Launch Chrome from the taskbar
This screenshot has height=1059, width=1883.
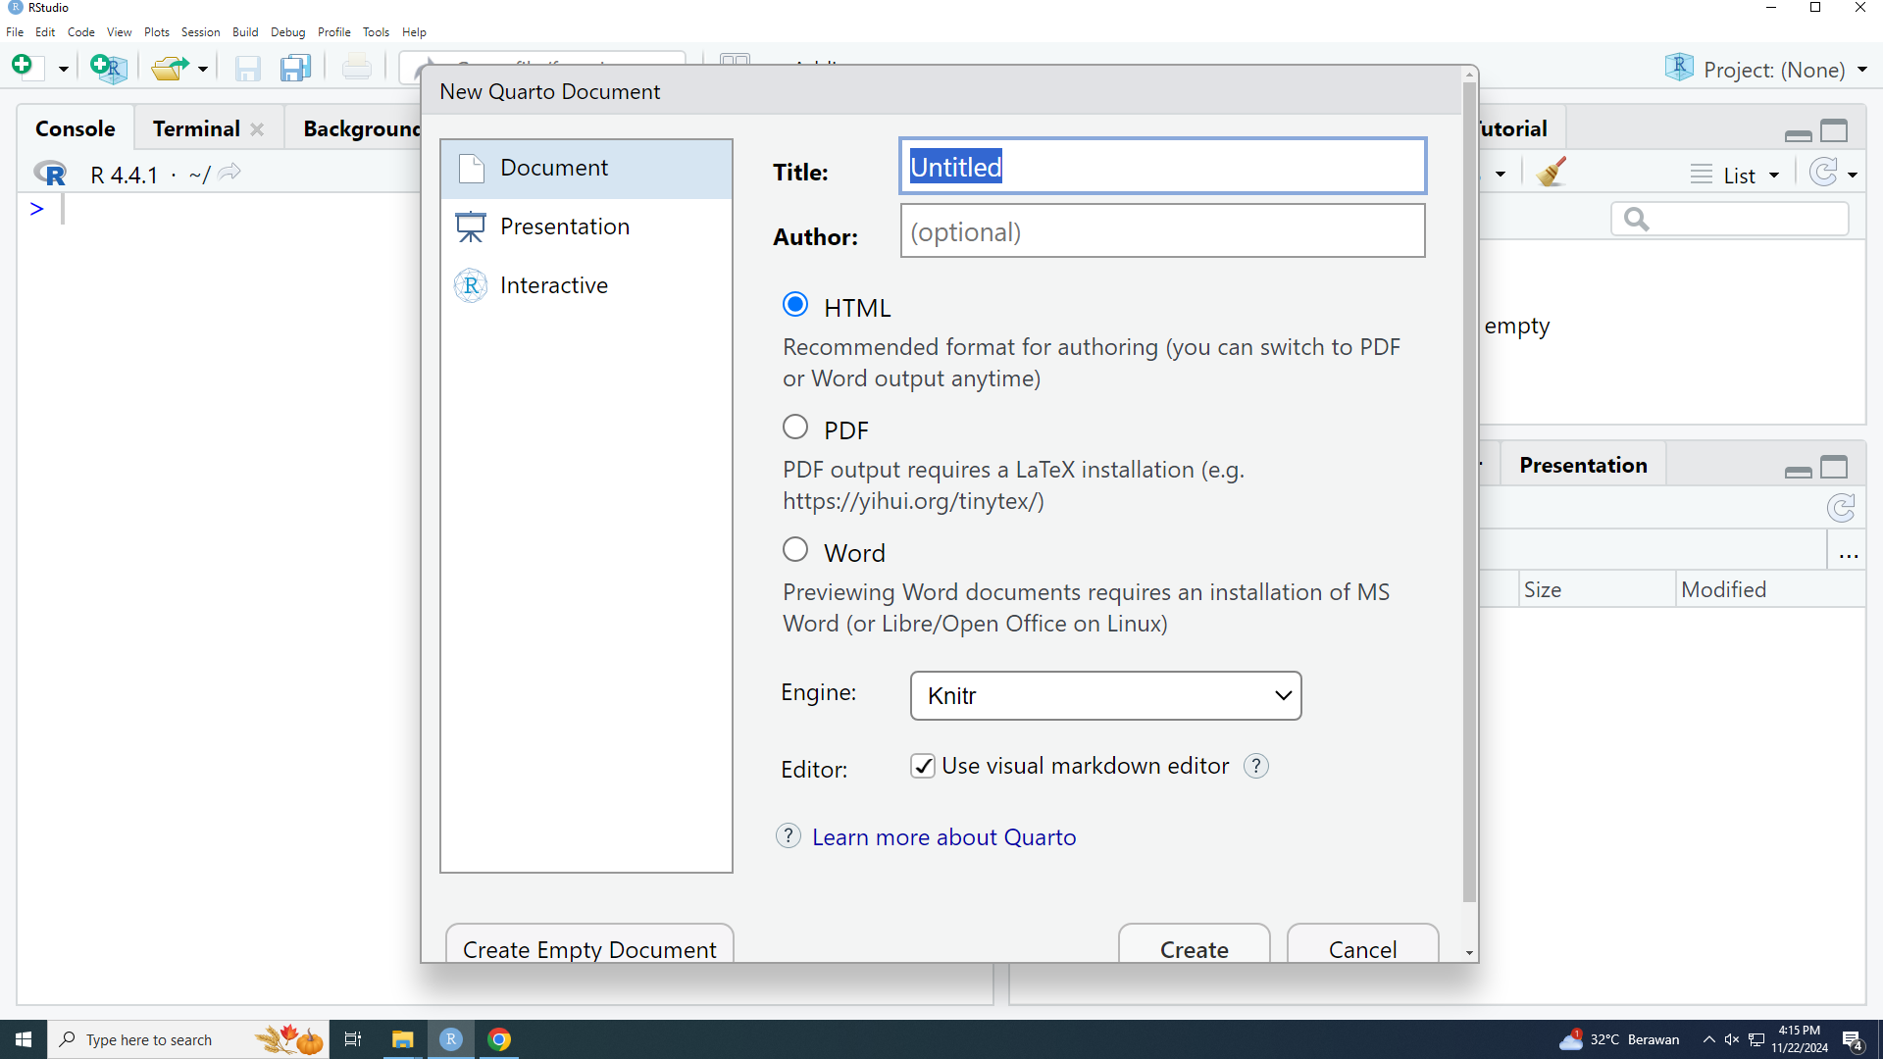[x=499, y=1039]
